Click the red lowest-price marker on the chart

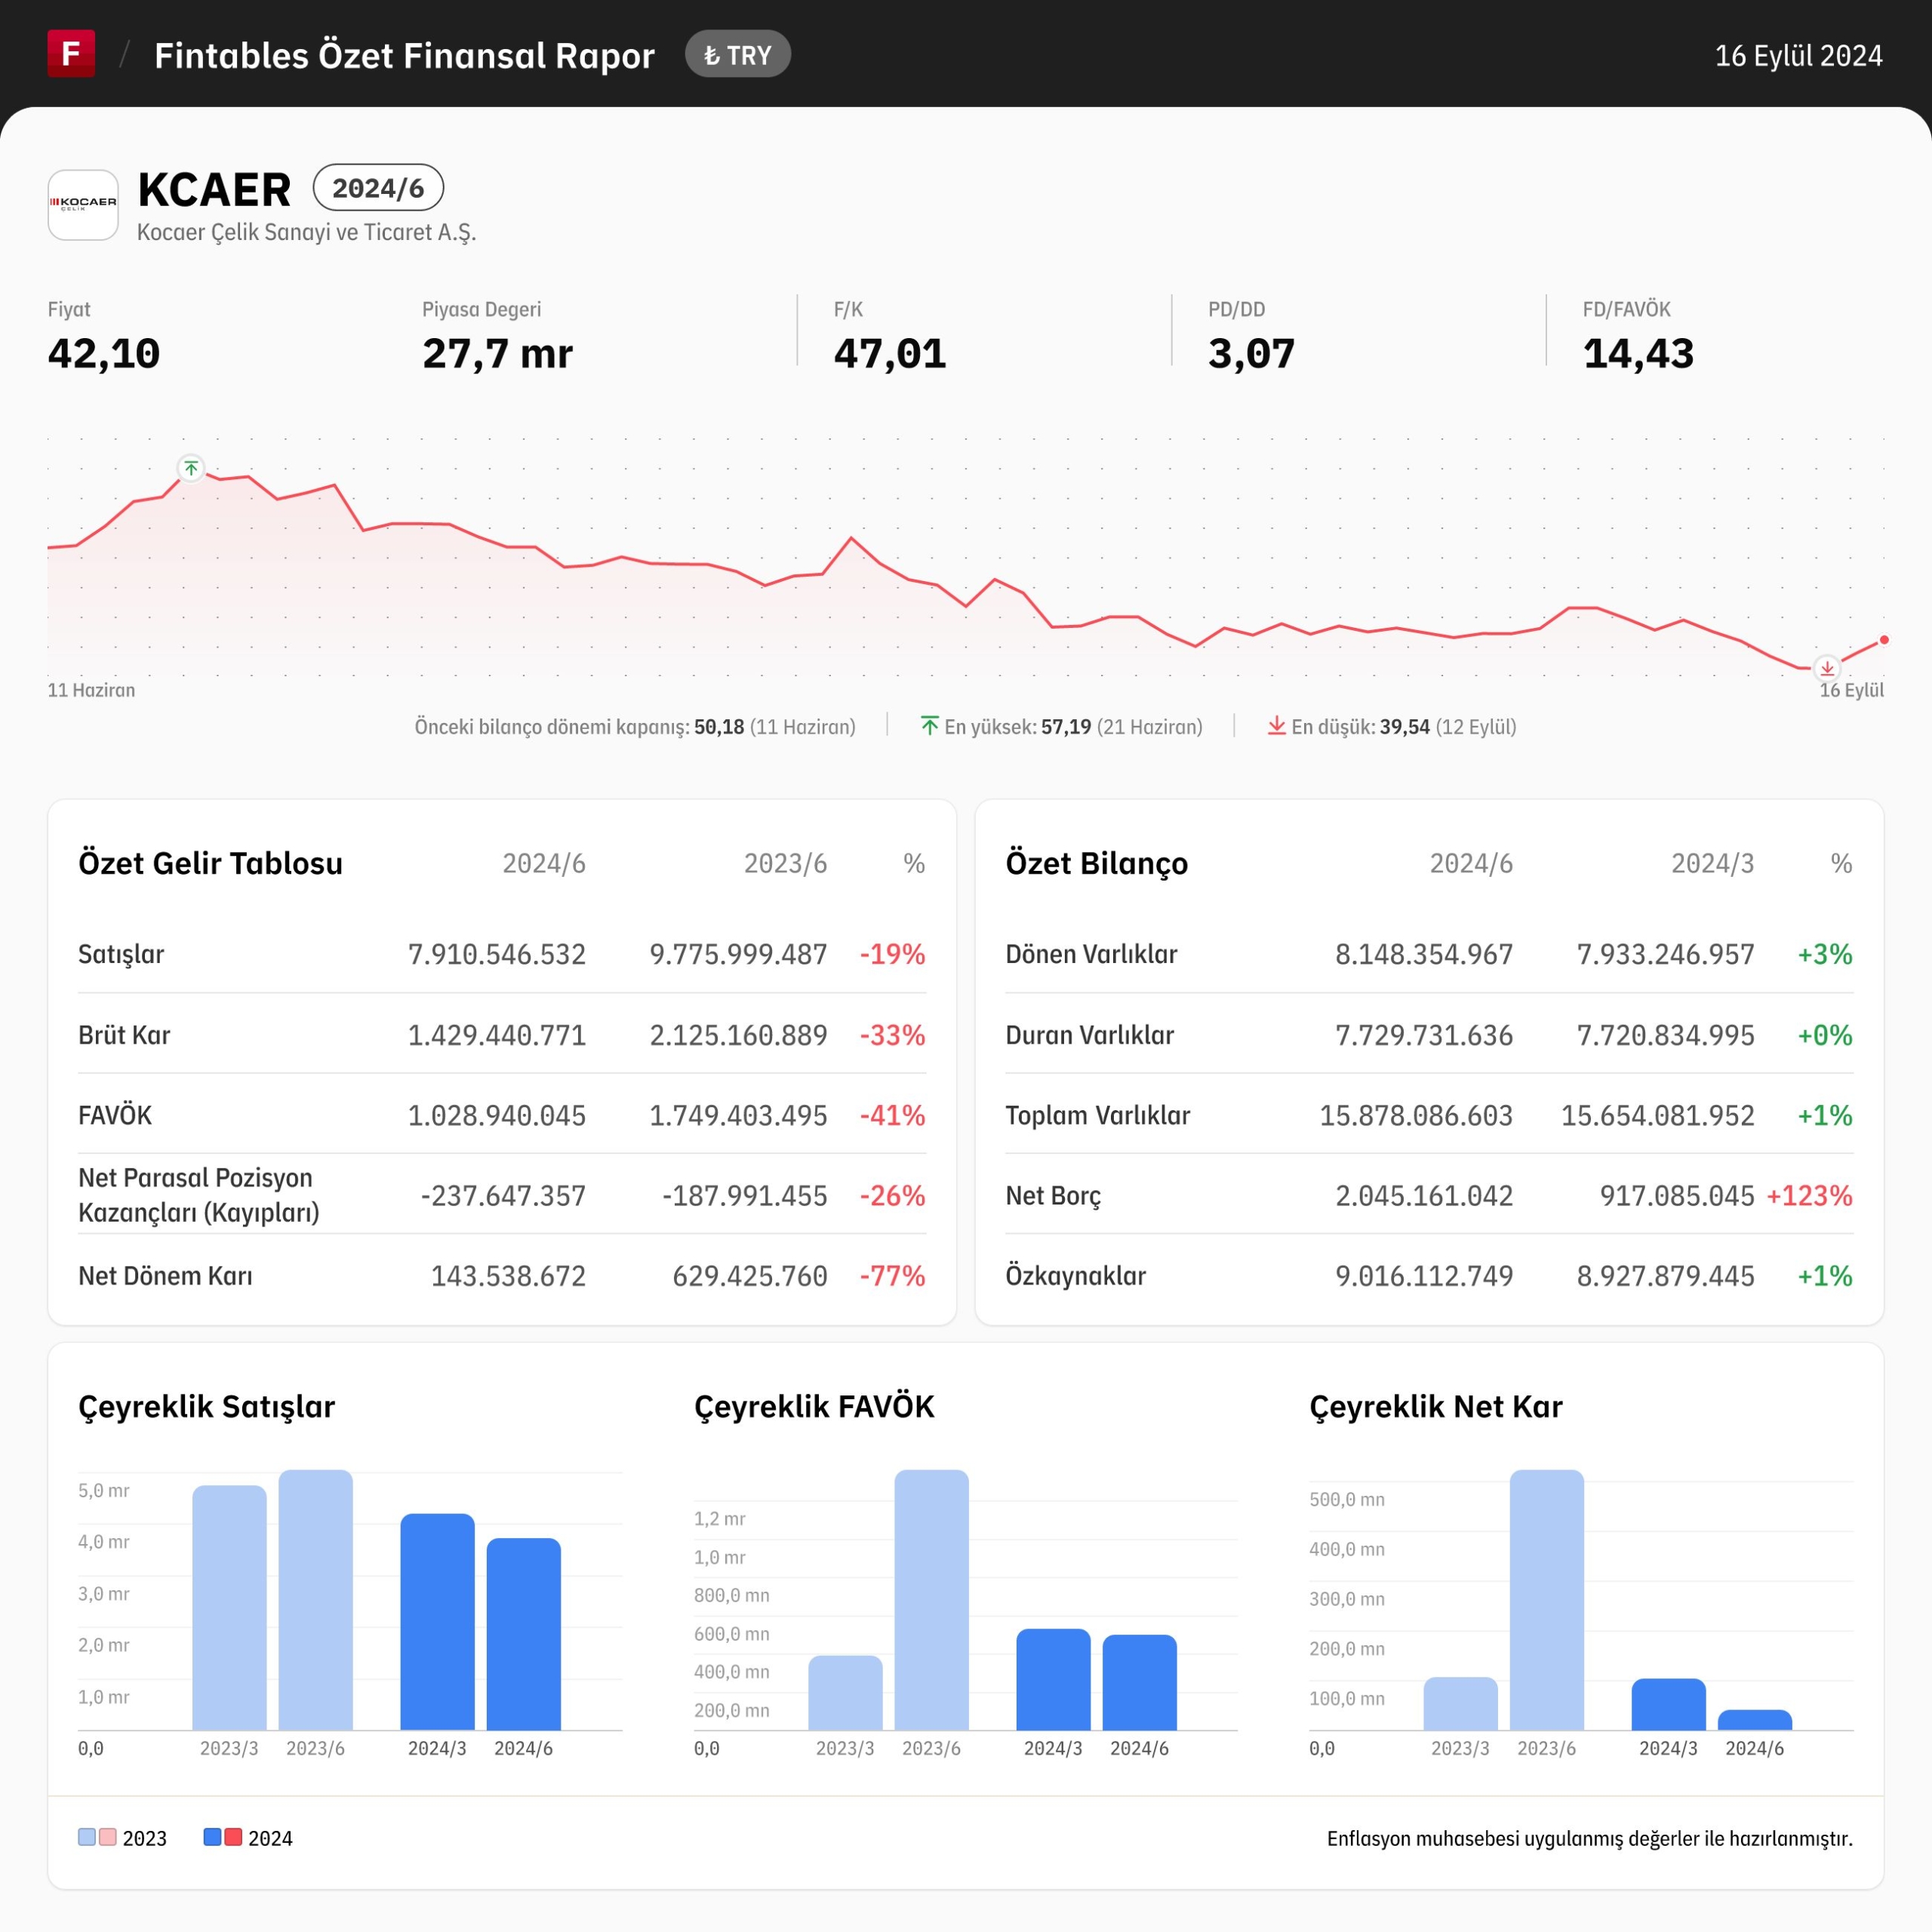pos(1827,668)
